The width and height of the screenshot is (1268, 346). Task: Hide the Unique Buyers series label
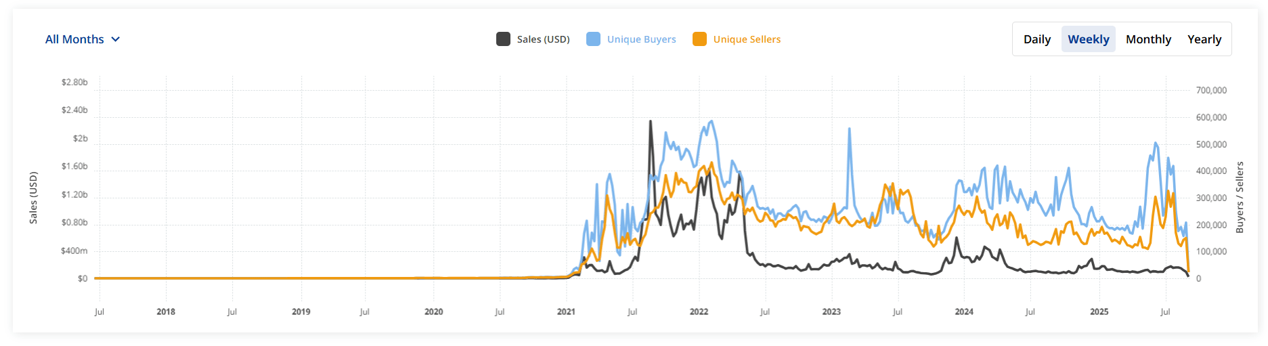tap(641, 39)
